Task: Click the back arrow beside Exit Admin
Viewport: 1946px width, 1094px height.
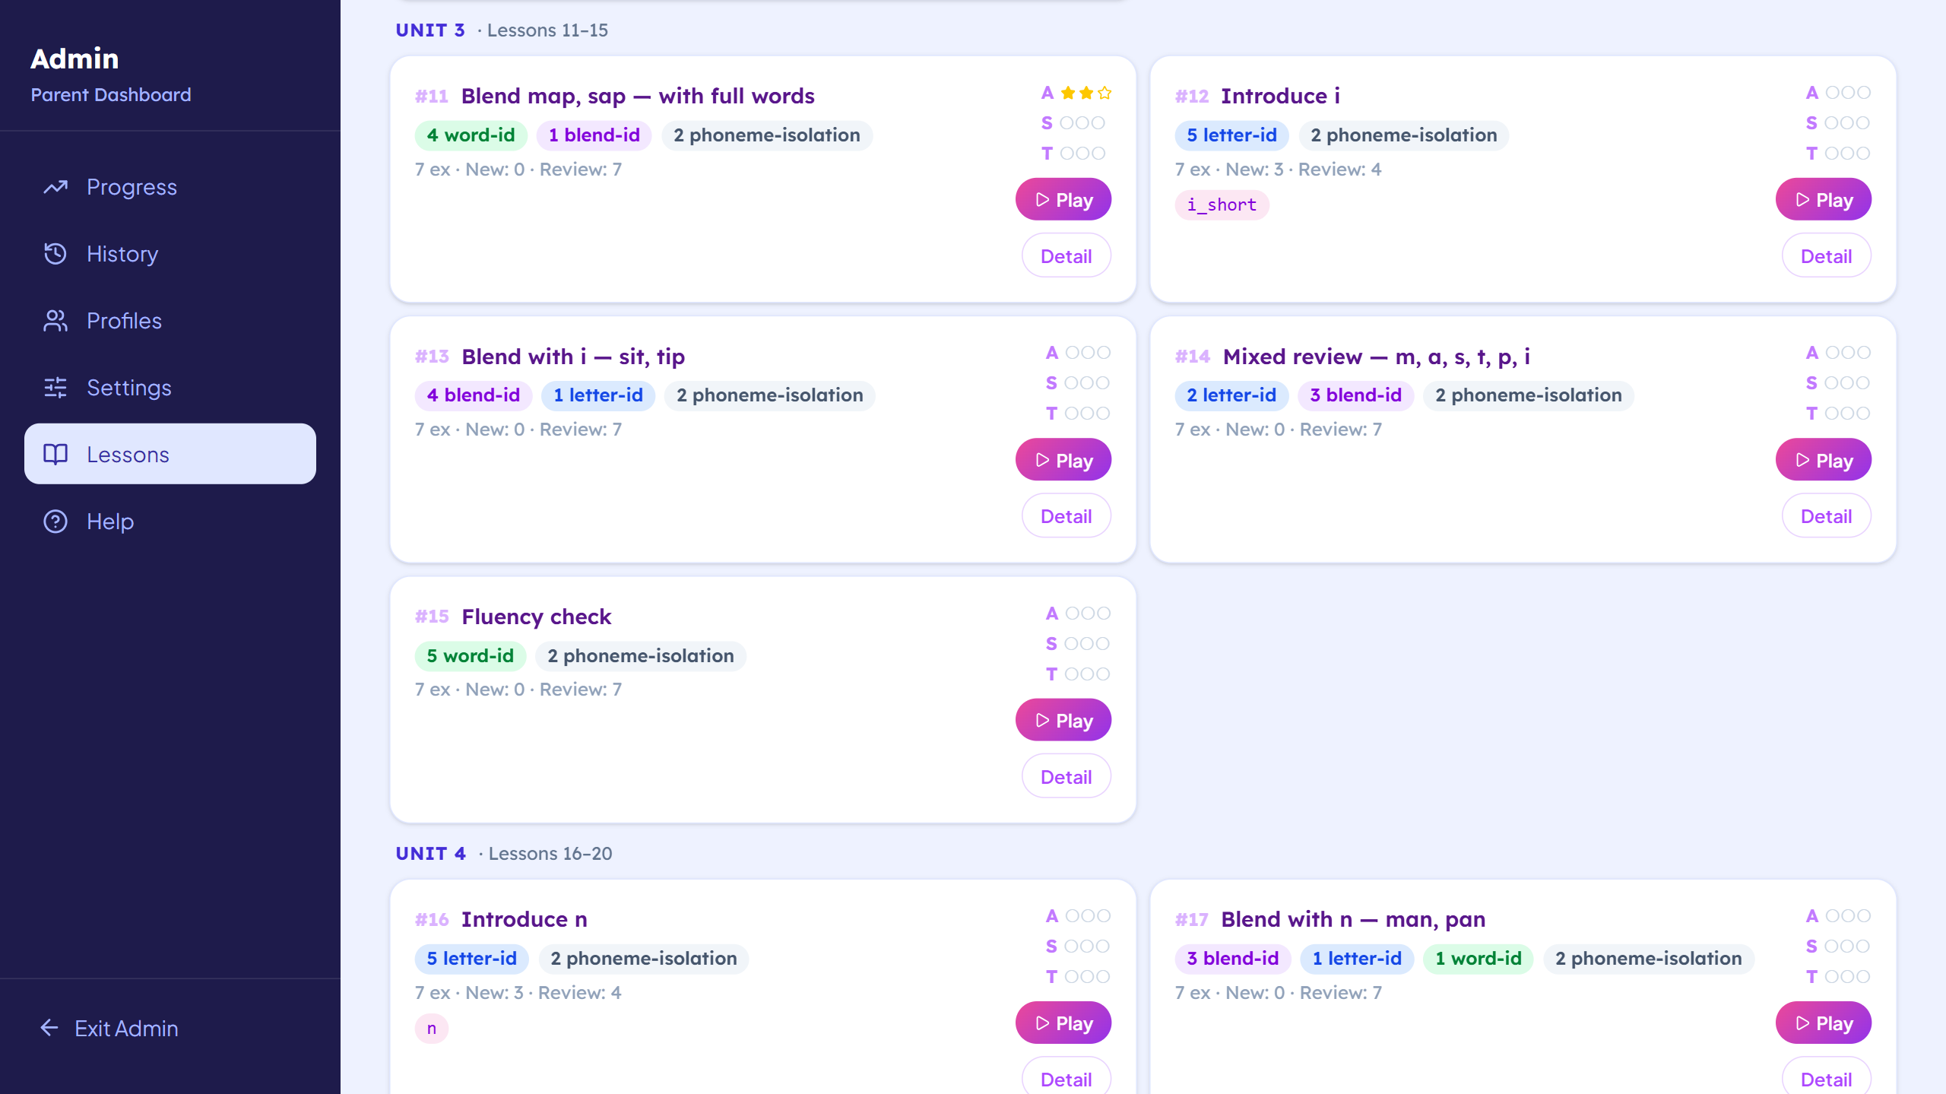Action: pos(49,1028)
